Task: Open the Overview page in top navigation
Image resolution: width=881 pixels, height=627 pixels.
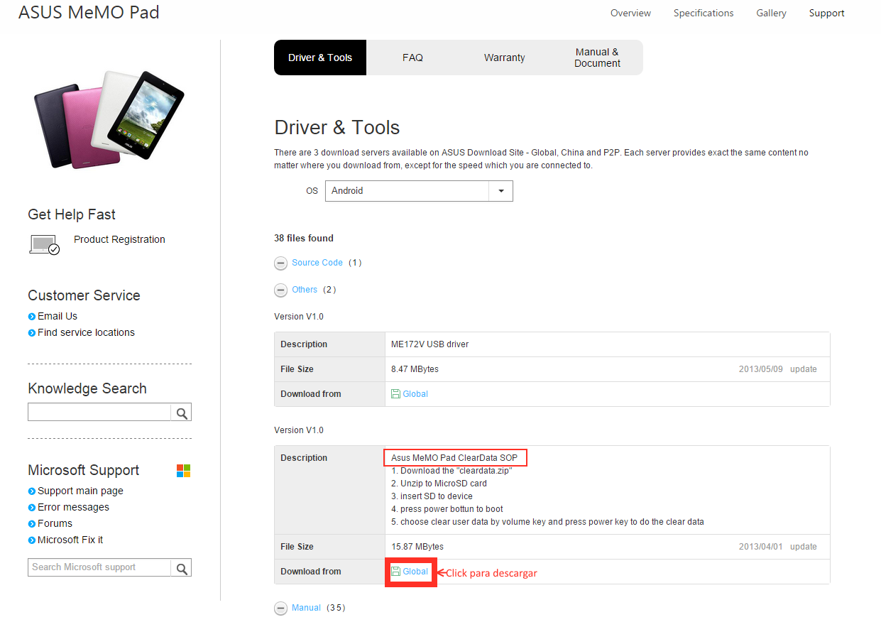Action: pyautogui.click(x=630, y=13)
